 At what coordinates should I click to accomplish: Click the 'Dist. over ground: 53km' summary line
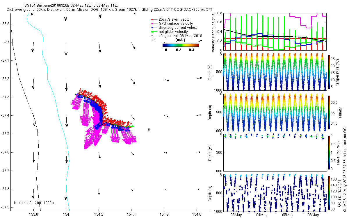(x=109, y=10)
